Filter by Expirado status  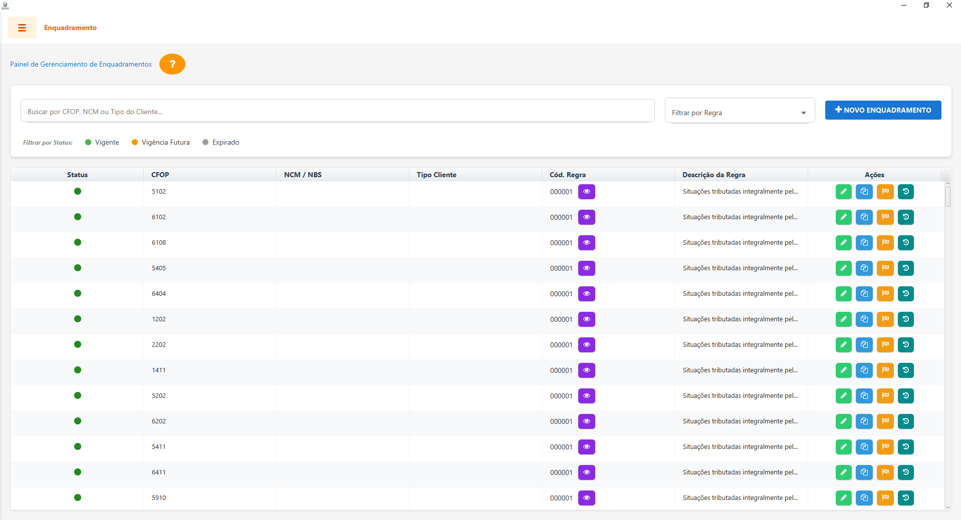[x=221, y=142]
